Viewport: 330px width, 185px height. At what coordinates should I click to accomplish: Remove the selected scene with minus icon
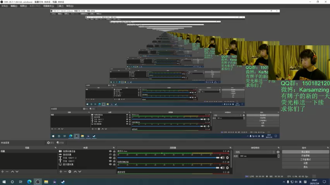click(7, 172)
